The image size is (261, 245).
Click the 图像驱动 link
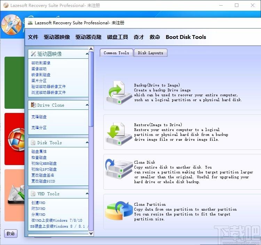click(x=39, y=69)
